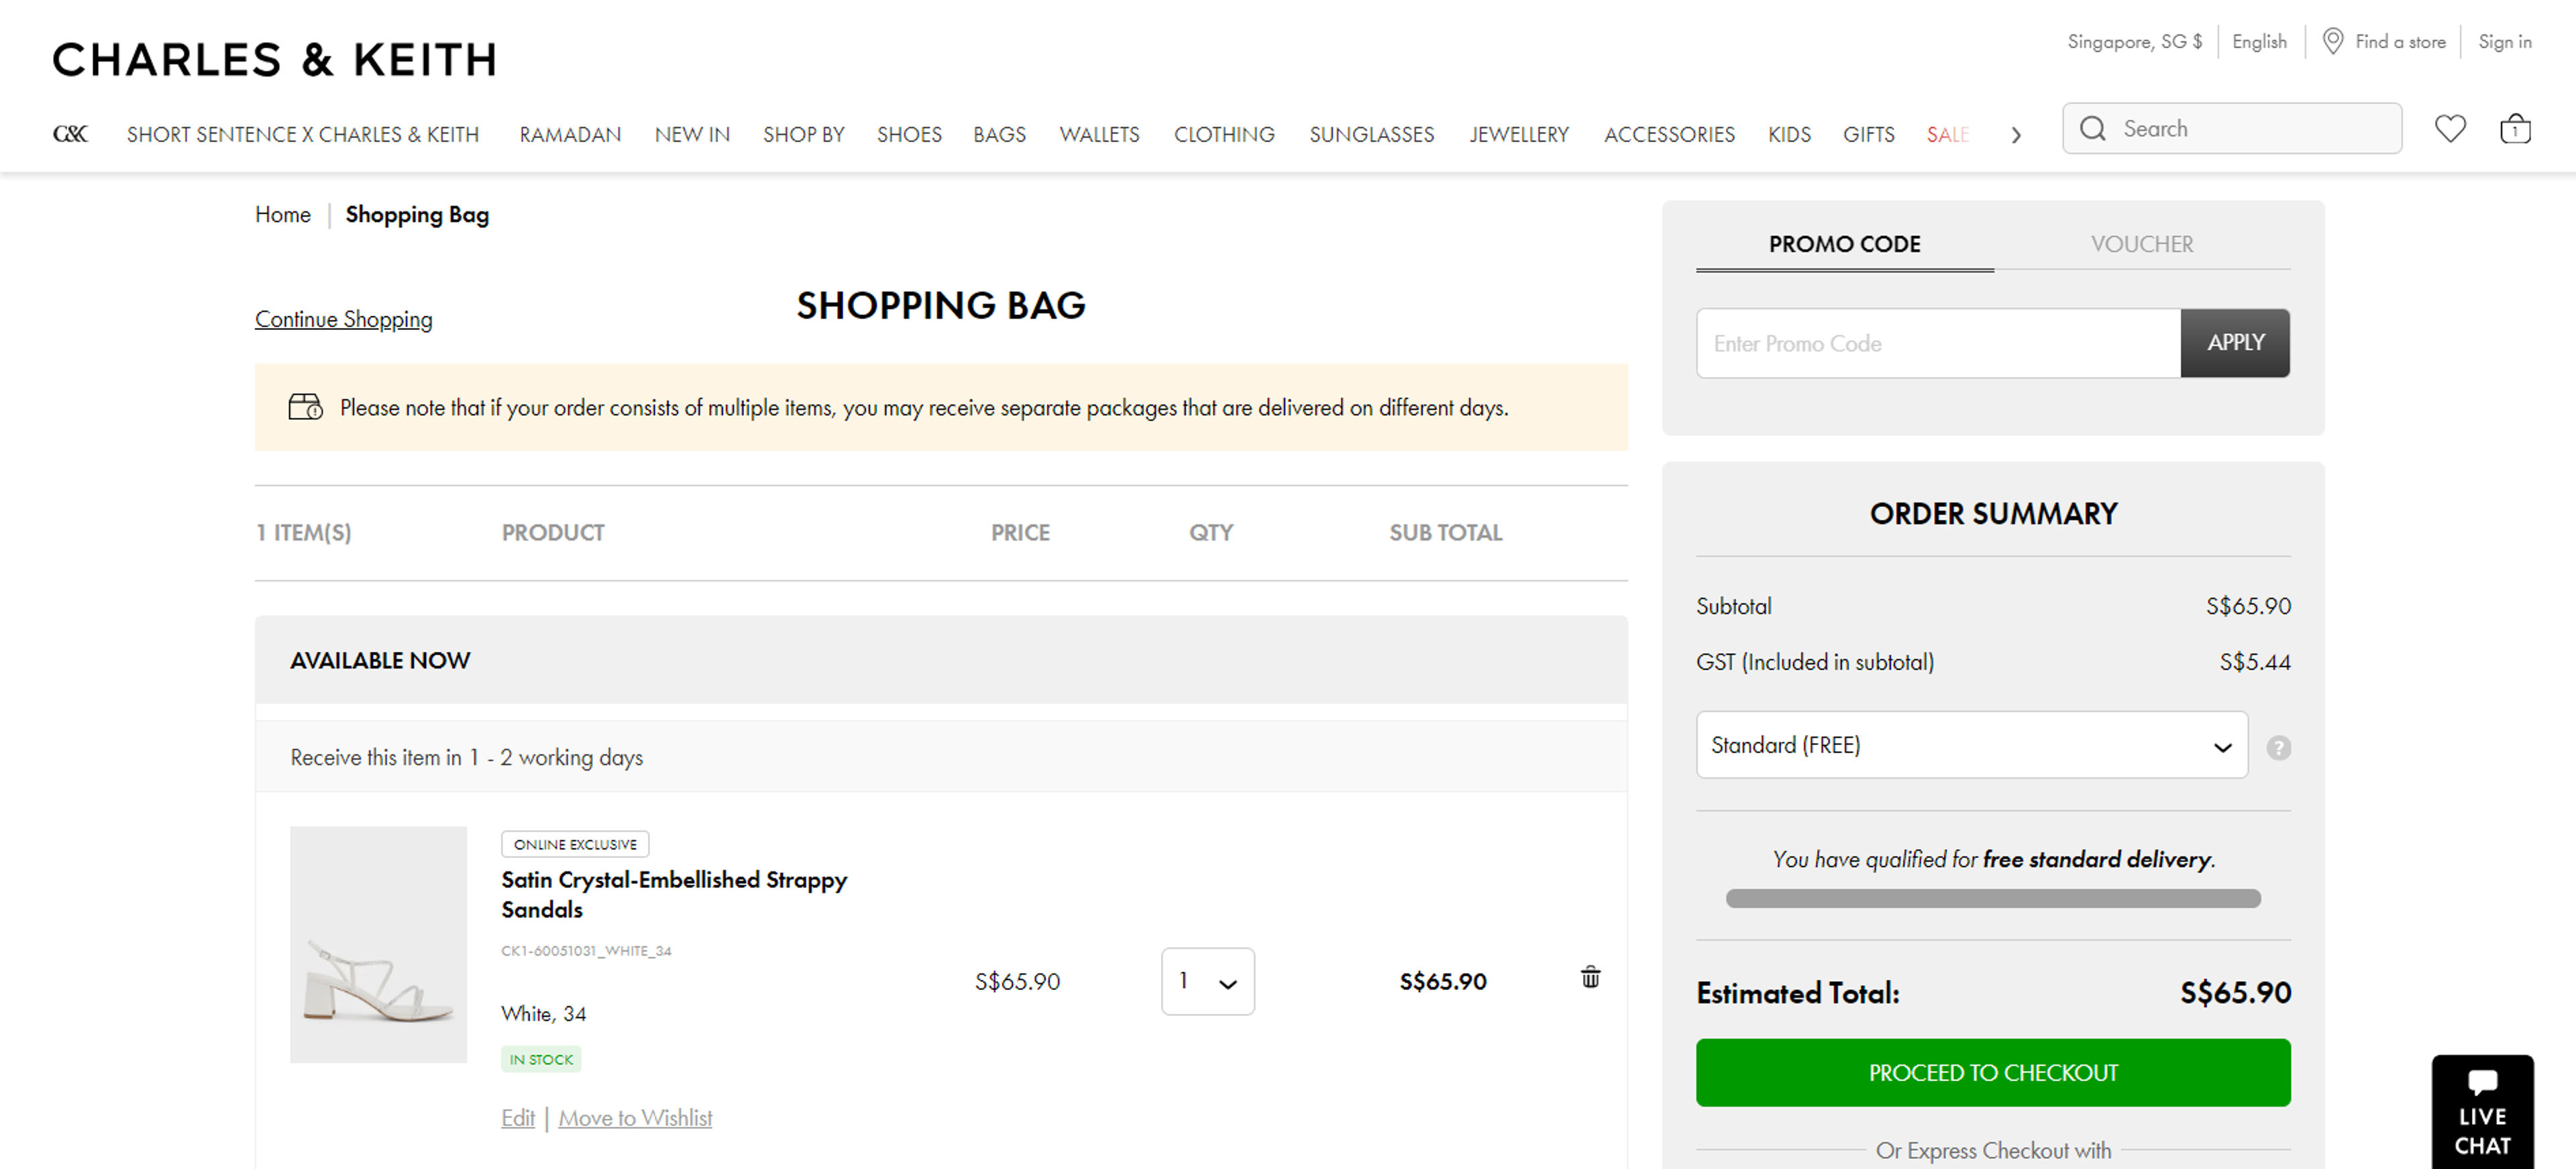Open the Jewellery menu
Image resolution: width=2576 pixels, height=1169 pixels.
pos(1518,134)
